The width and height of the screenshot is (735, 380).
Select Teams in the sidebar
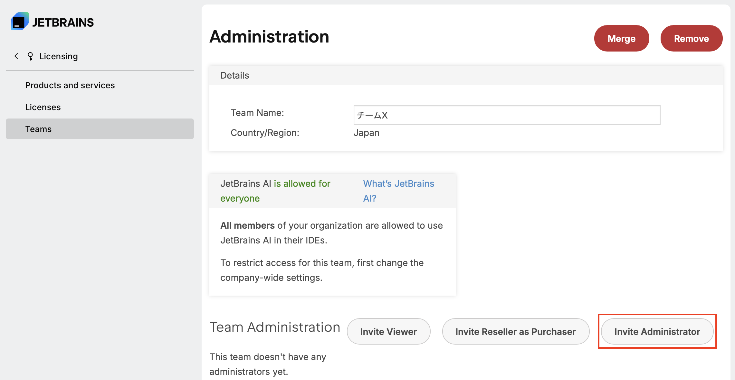[x=100, y=129]
